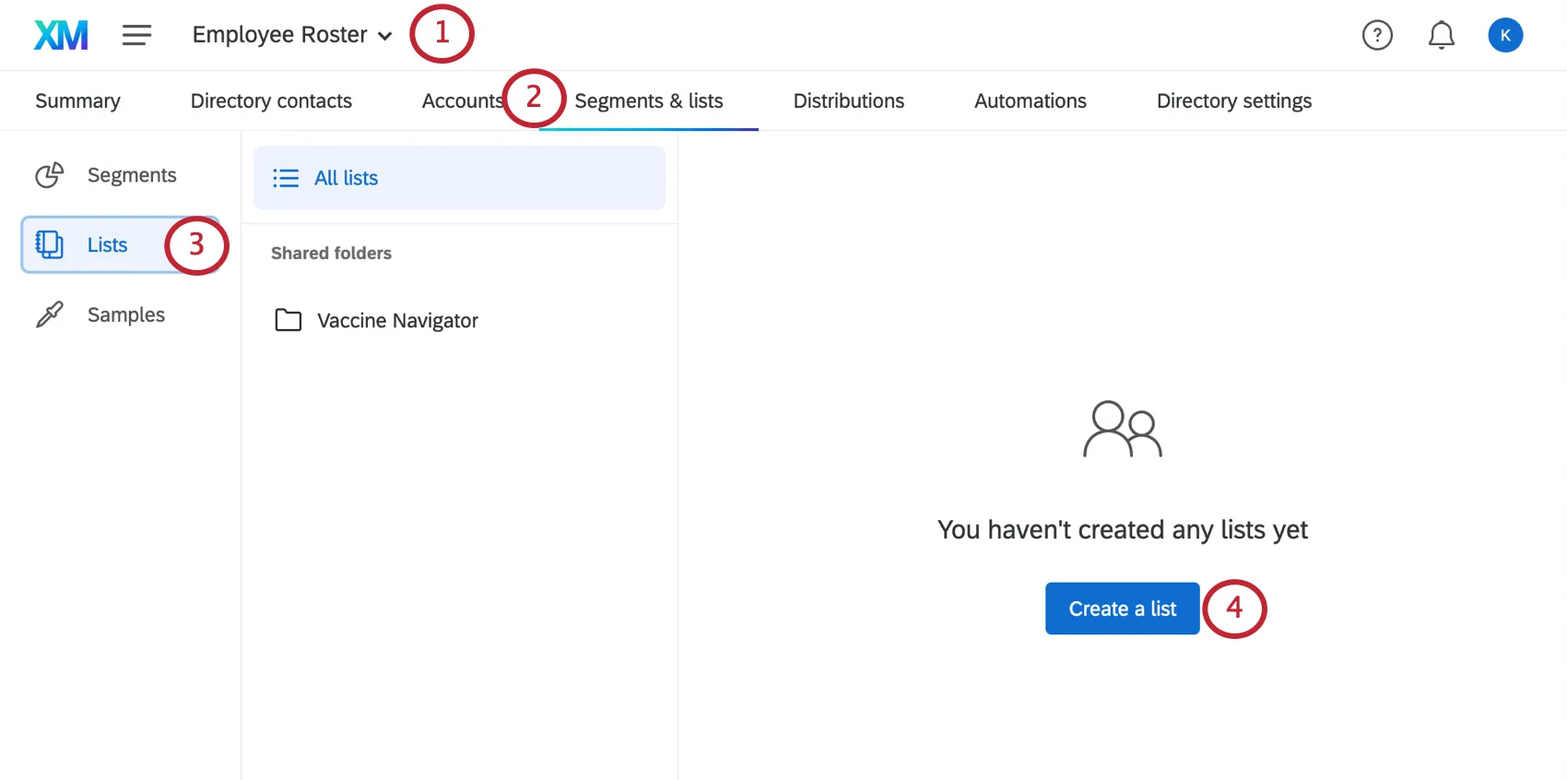Image resolution: width=1567 pixels, height=780 pixels.
Task: Click the Lists notebook icon
Action: pyautogui.click(x=50, y=244)
